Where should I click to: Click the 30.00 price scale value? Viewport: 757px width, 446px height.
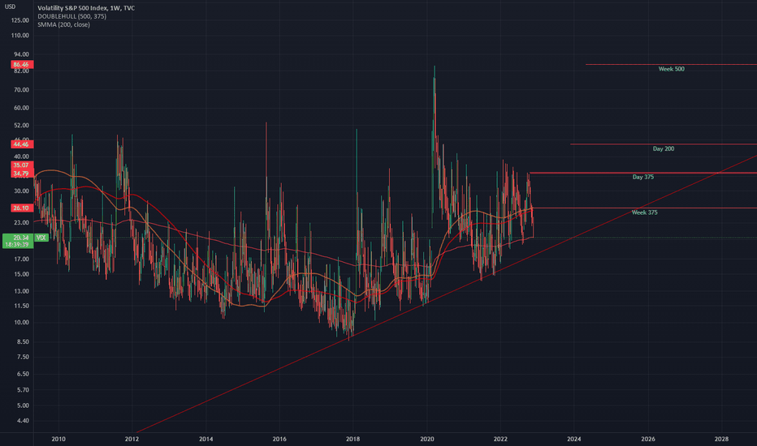21,191
